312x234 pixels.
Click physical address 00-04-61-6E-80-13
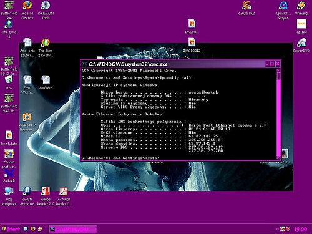pos(209,129)
